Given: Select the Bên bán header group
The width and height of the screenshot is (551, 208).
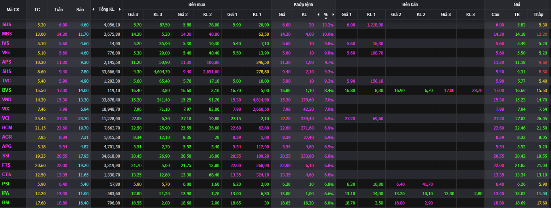Looking at the screenshot, I should pos(409,4).
